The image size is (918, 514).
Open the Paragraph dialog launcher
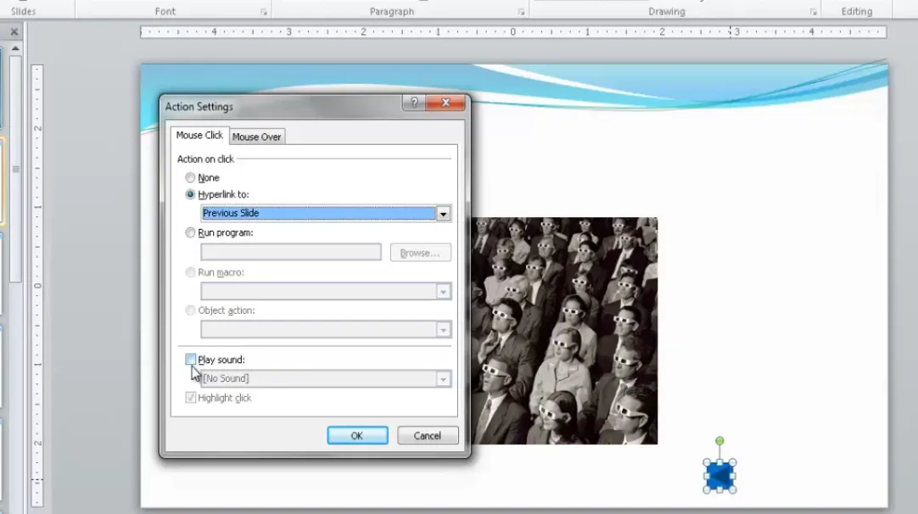point(521,12)
